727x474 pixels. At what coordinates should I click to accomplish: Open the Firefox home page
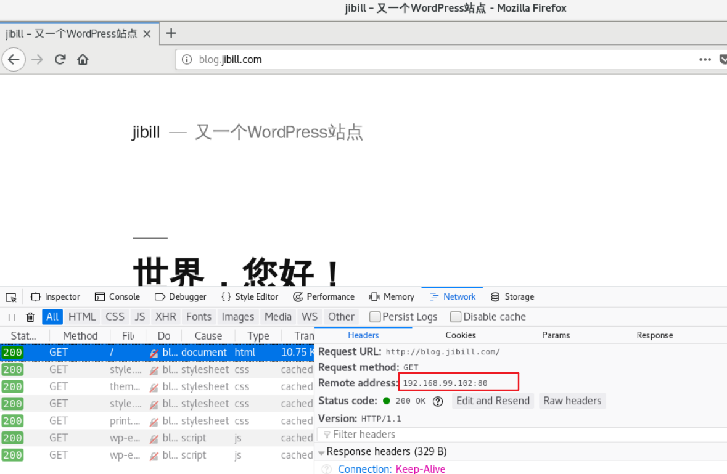(83, 59)
